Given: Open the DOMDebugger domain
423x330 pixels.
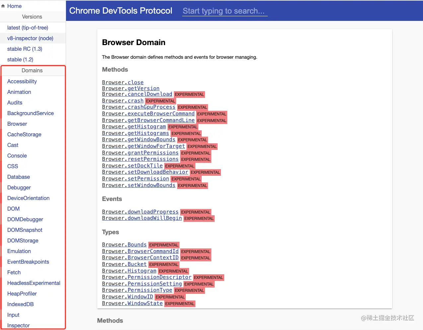Looking at the screenshot, I should (x=25, y=219).
